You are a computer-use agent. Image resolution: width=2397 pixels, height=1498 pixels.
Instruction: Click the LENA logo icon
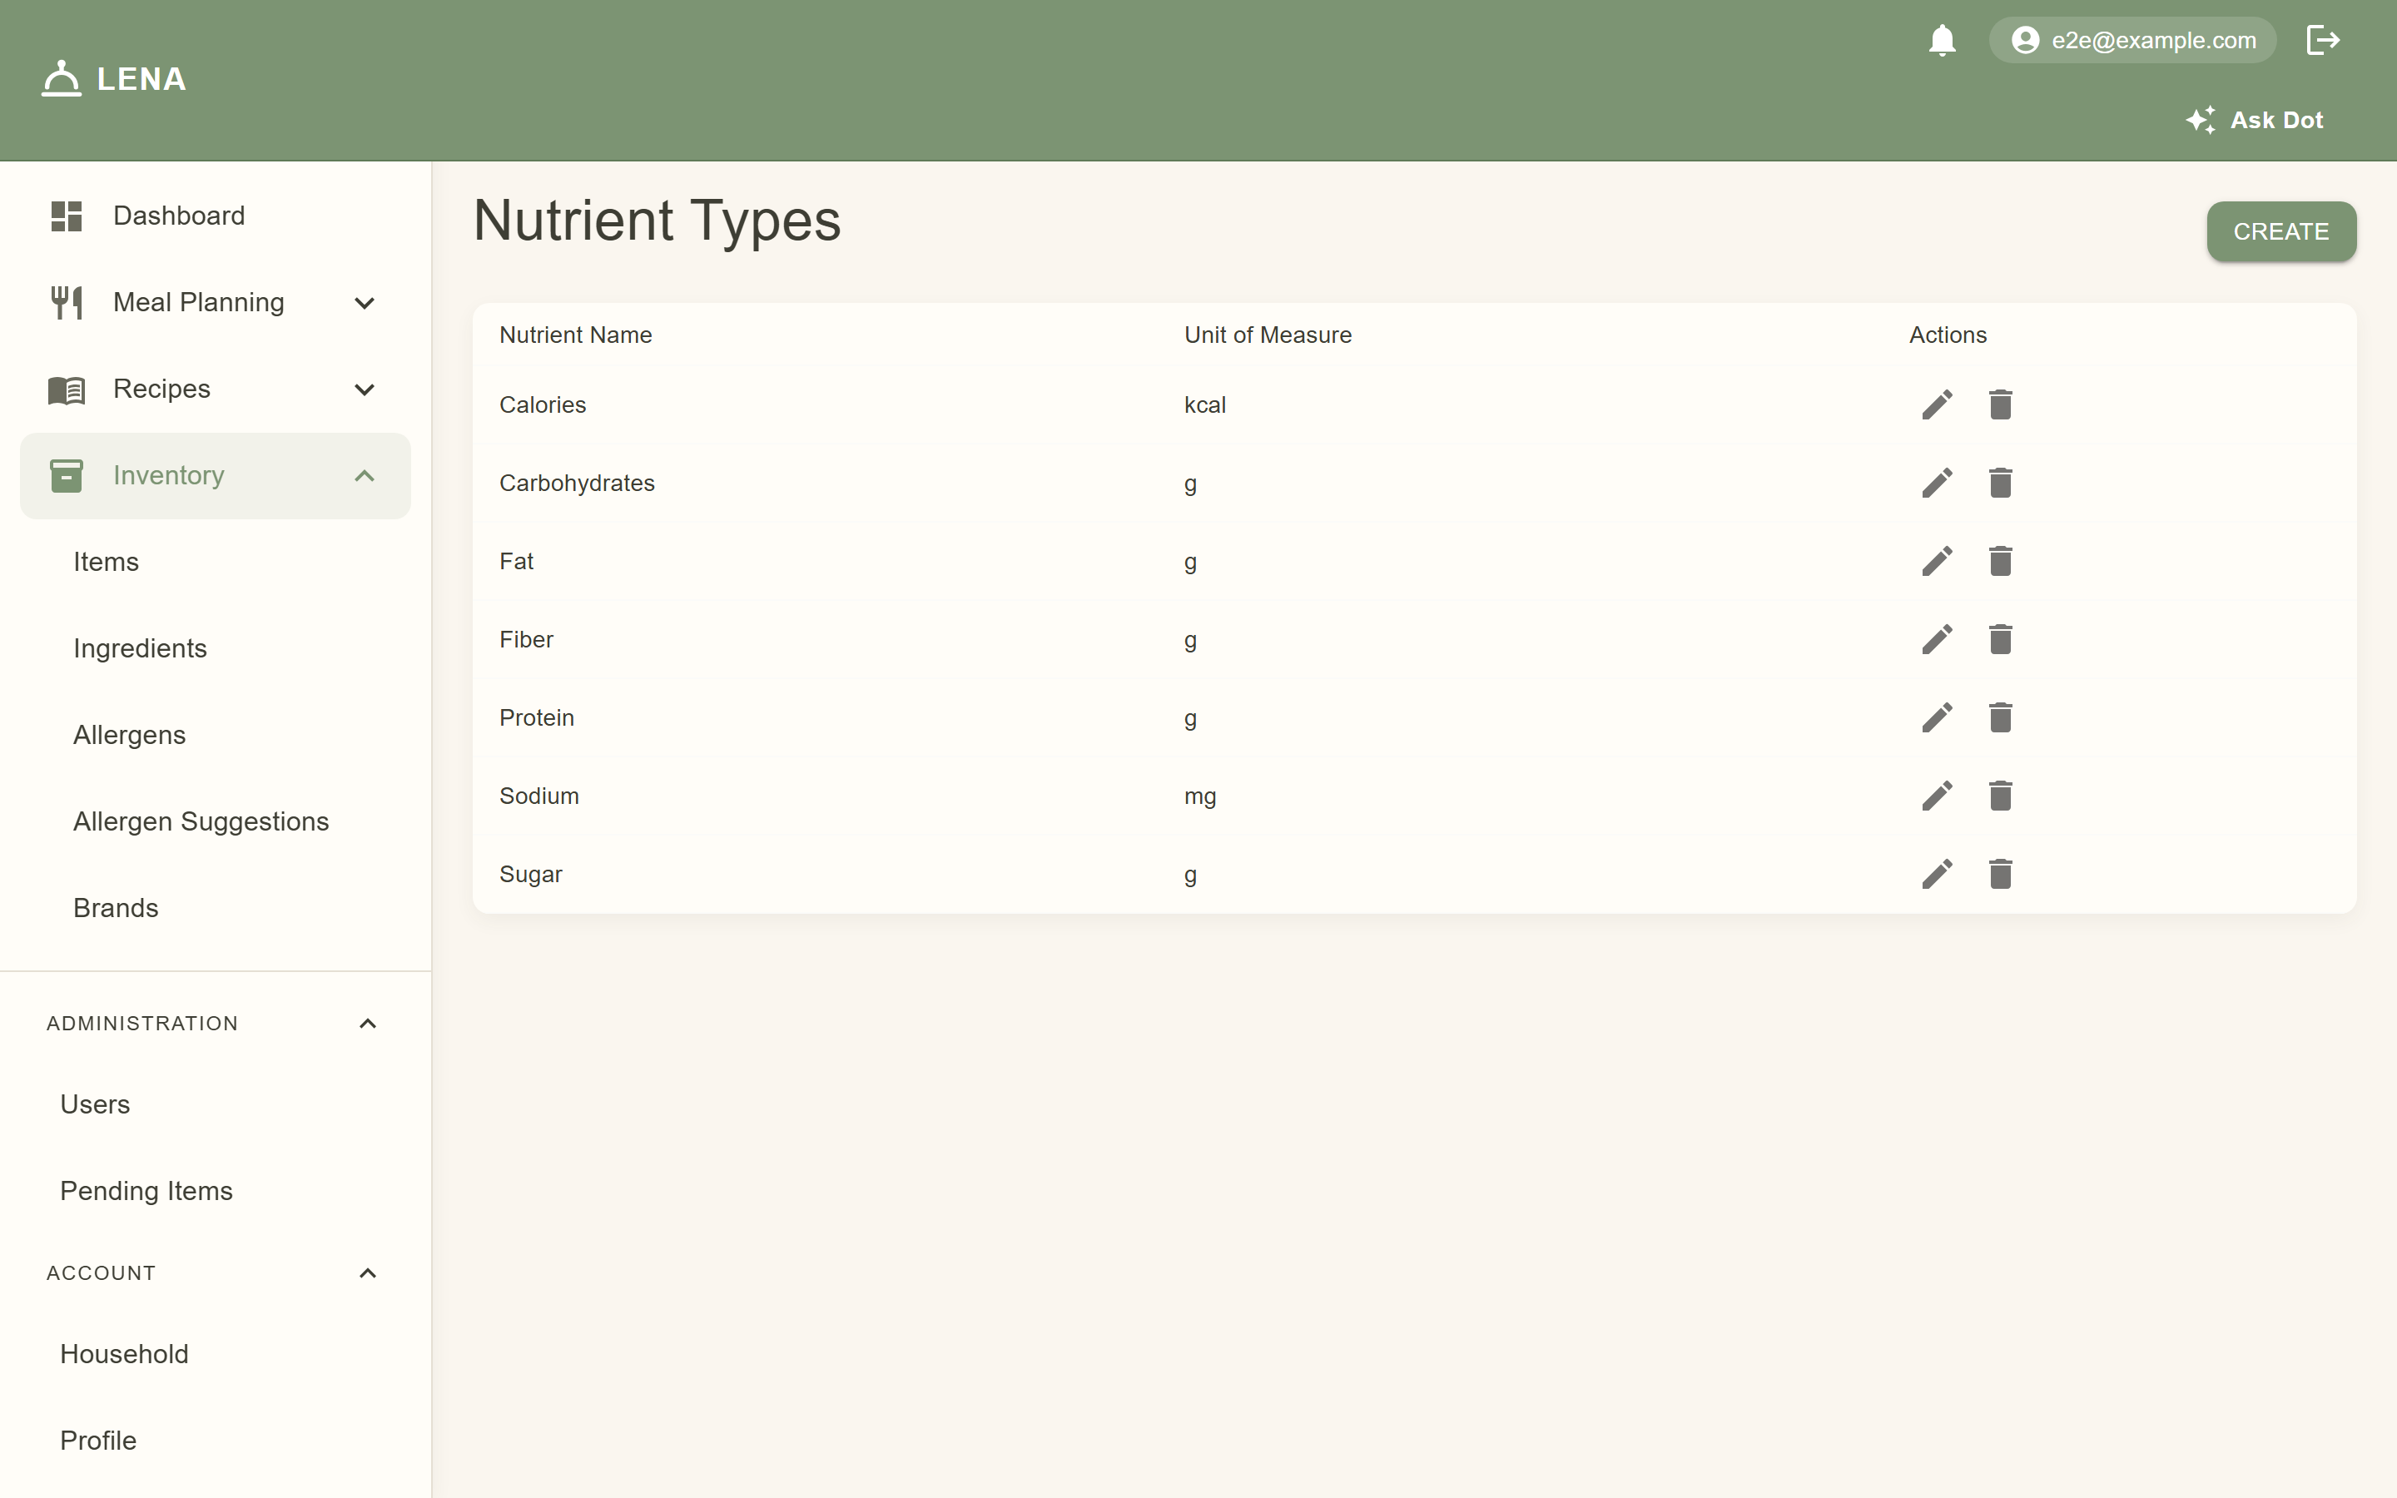pos(62,78)
